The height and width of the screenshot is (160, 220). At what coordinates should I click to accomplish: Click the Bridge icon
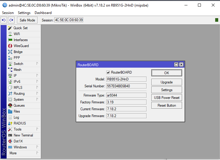(x=10, y=52)
